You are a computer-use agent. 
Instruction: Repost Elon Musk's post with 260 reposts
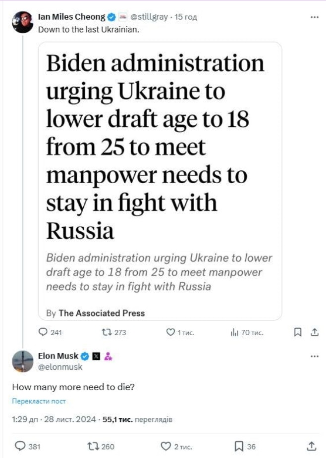pyautogui.click(x=92, y=446)
